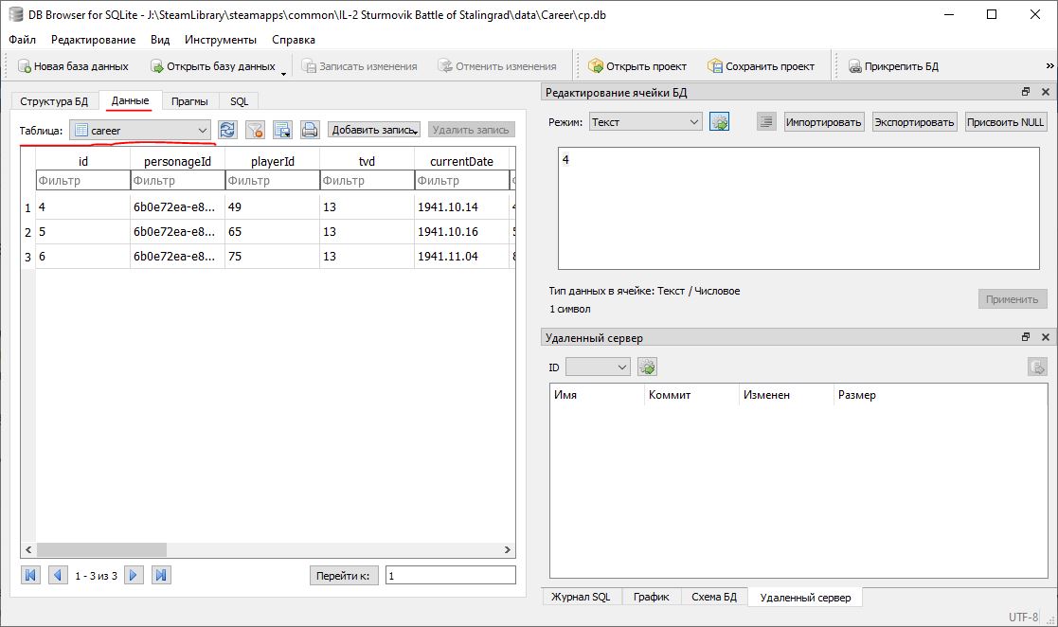Click Добавить запись button

(374, 130)
